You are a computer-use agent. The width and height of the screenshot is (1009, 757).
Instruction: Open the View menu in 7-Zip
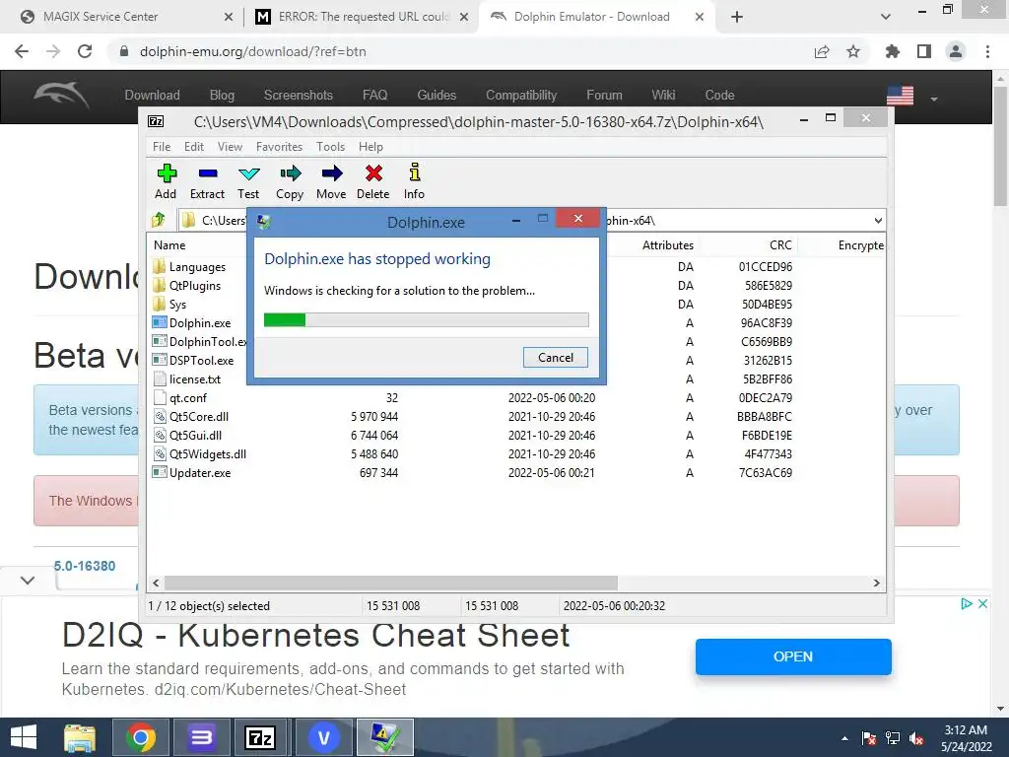click(230, 147)
